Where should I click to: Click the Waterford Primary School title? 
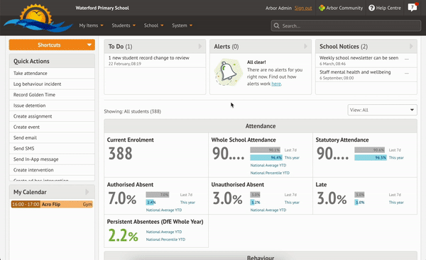click(x=102, y=8)
